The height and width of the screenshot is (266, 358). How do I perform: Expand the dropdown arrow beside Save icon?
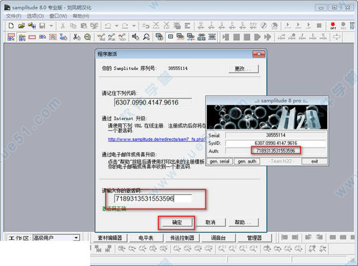tap(51, 26)
